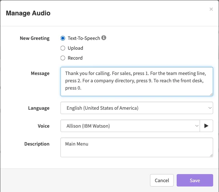Play the selected voice preview
This screenshot has width=219, height=192.
(206, 126)
